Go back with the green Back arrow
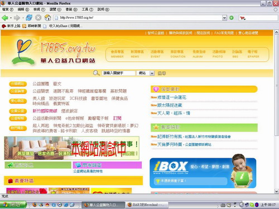Screen dimensions: 279x209 pyautogui.click(x=5, y=18)
